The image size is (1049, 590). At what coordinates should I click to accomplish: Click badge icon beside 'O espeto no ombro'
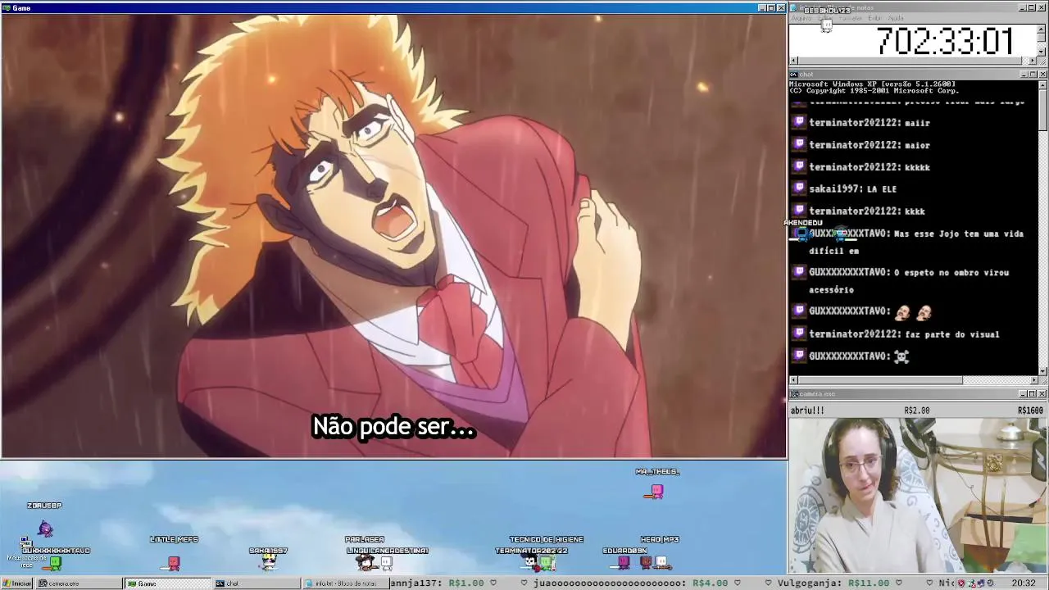[799, 272]
